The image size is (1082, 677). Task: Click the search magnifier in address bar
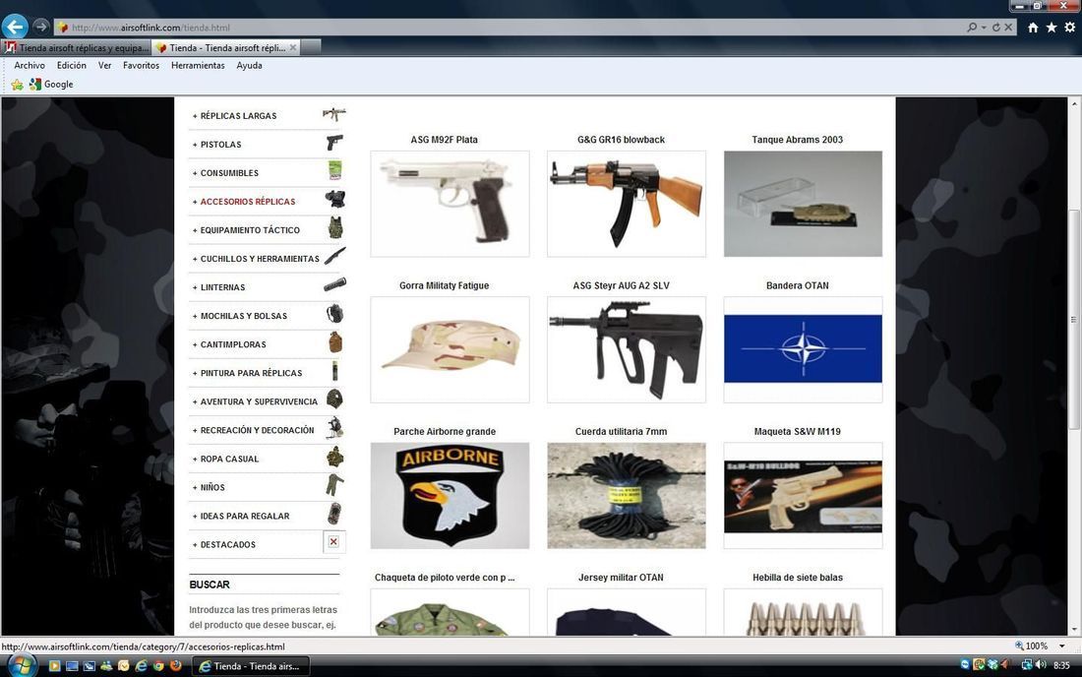[x=972, y=28]
